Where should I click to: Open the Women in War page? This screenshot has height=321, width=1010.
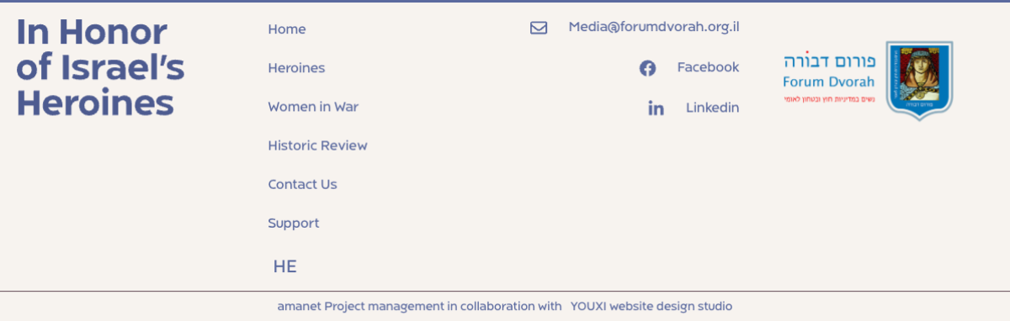313,107
